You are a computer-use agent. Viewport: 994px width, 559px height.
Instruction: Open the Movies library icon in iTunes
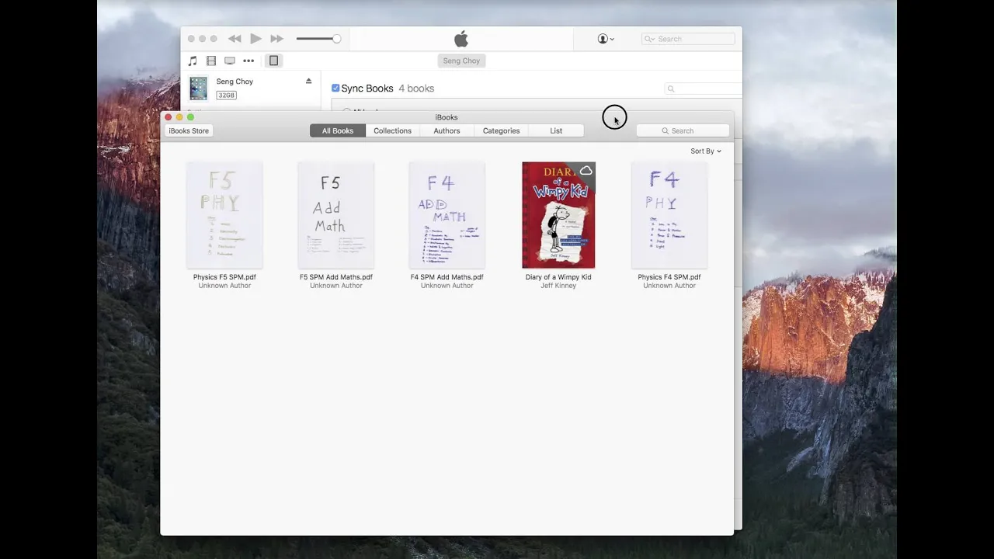(x=211, y=61)
